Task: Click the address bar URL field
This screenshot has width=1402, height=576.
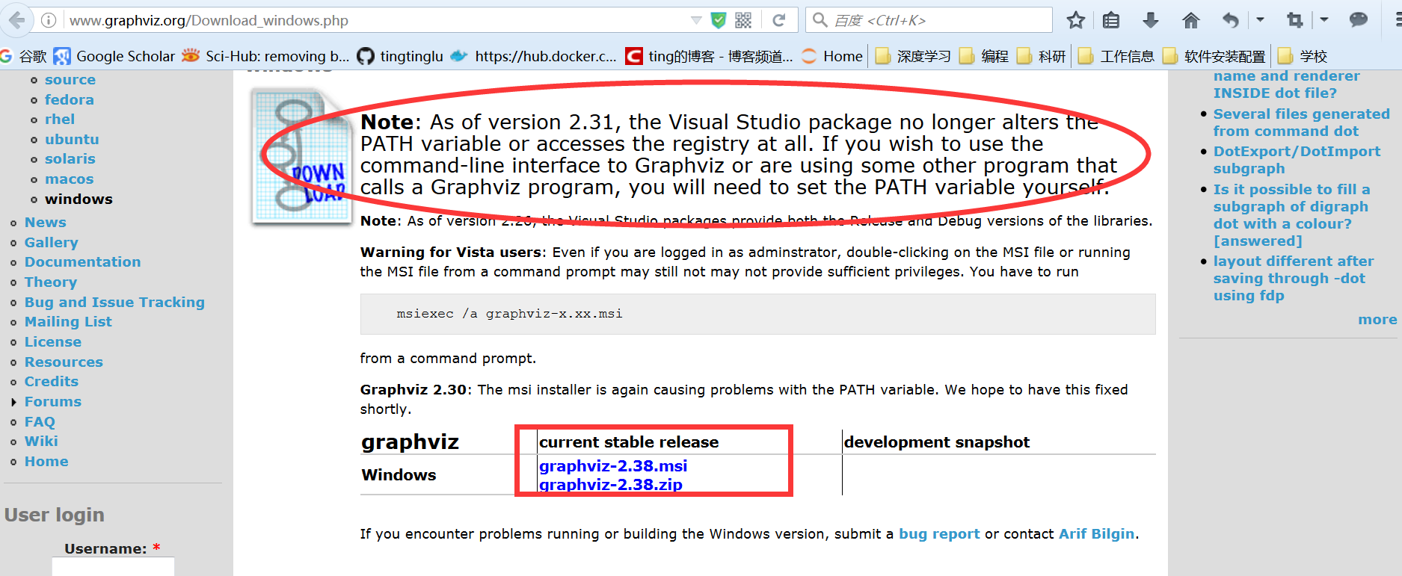Action: (x=374, y=20)
